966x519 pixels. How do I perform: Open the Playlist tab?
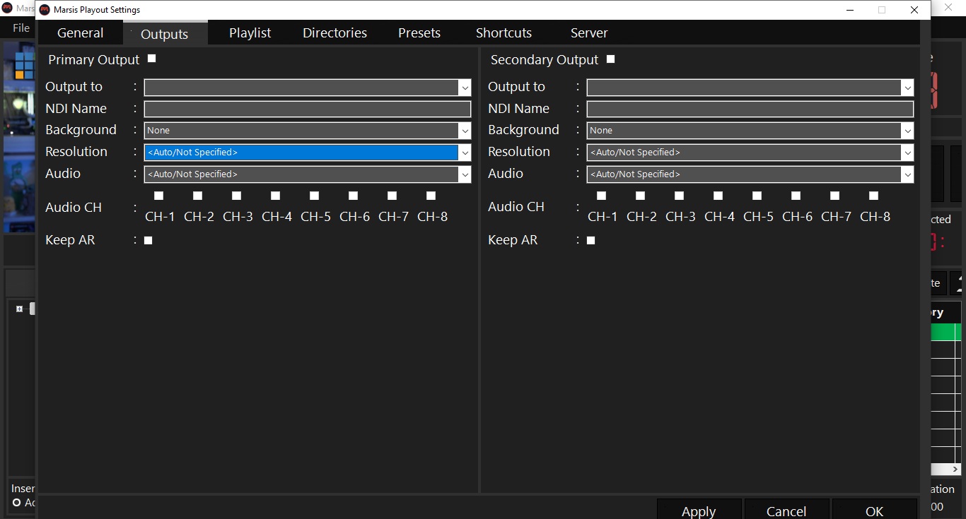(x=250, y=33)
